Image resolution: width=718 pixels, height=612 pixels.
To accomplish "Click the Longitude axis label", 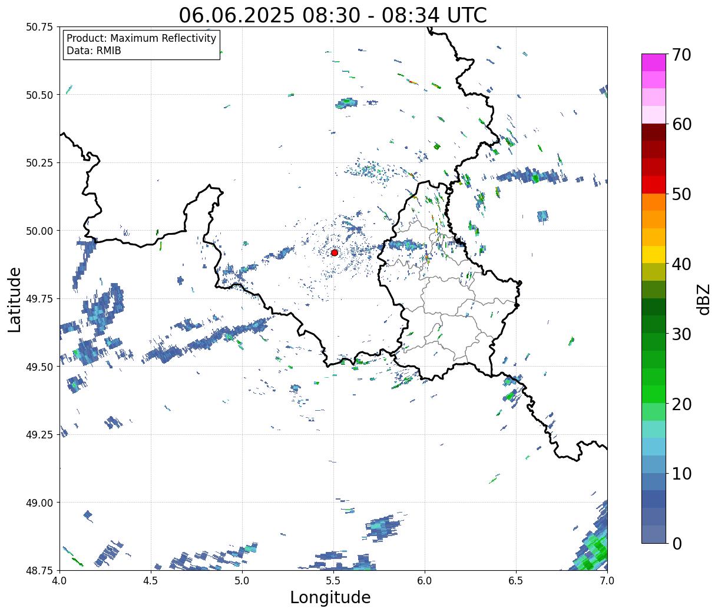I will [x=330, y=597].
